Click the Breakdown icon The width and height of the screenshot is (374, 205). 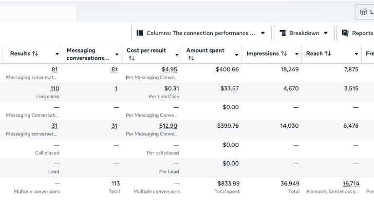[282, 33]
